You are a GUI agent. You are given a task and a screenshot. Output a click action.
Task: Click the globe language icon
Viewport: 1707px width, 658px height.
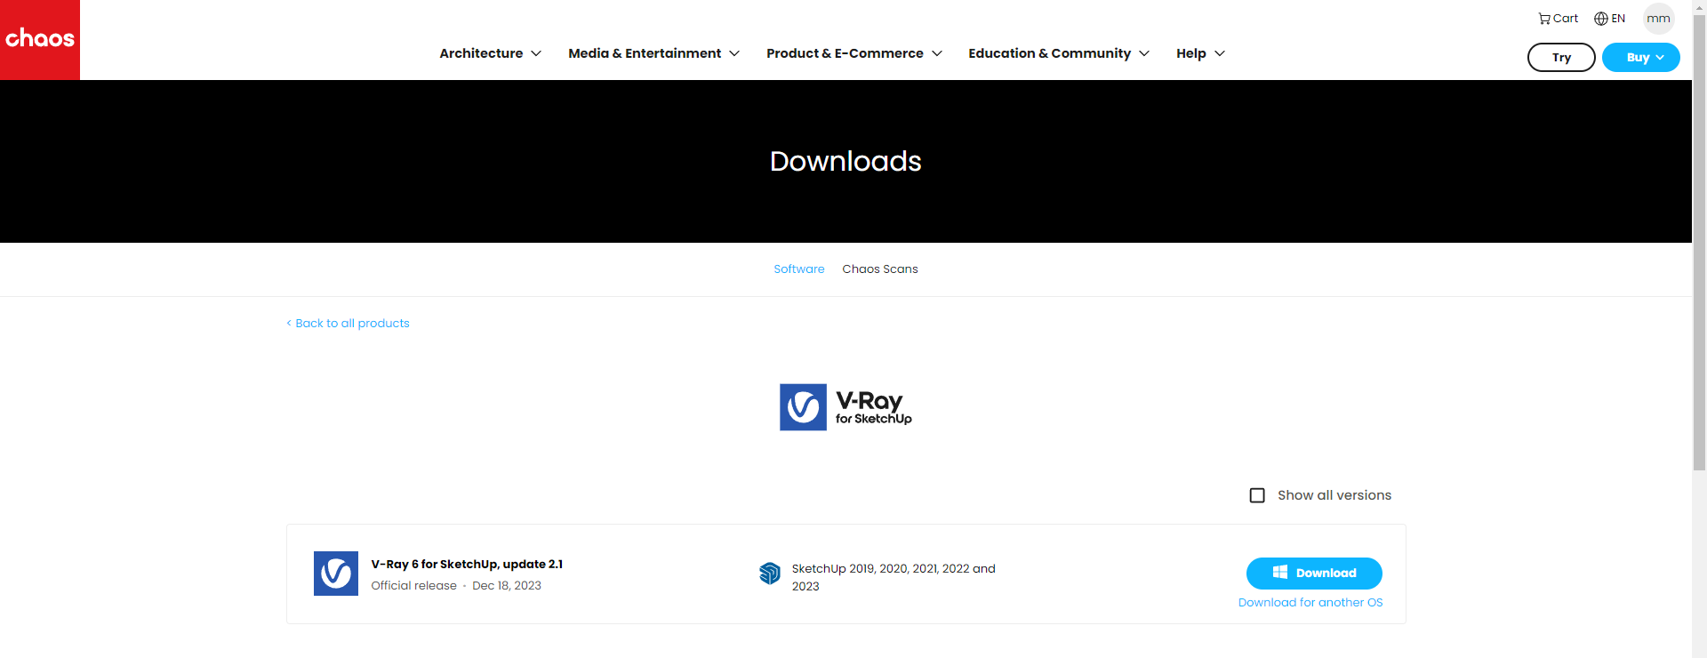click(1601, 19)
